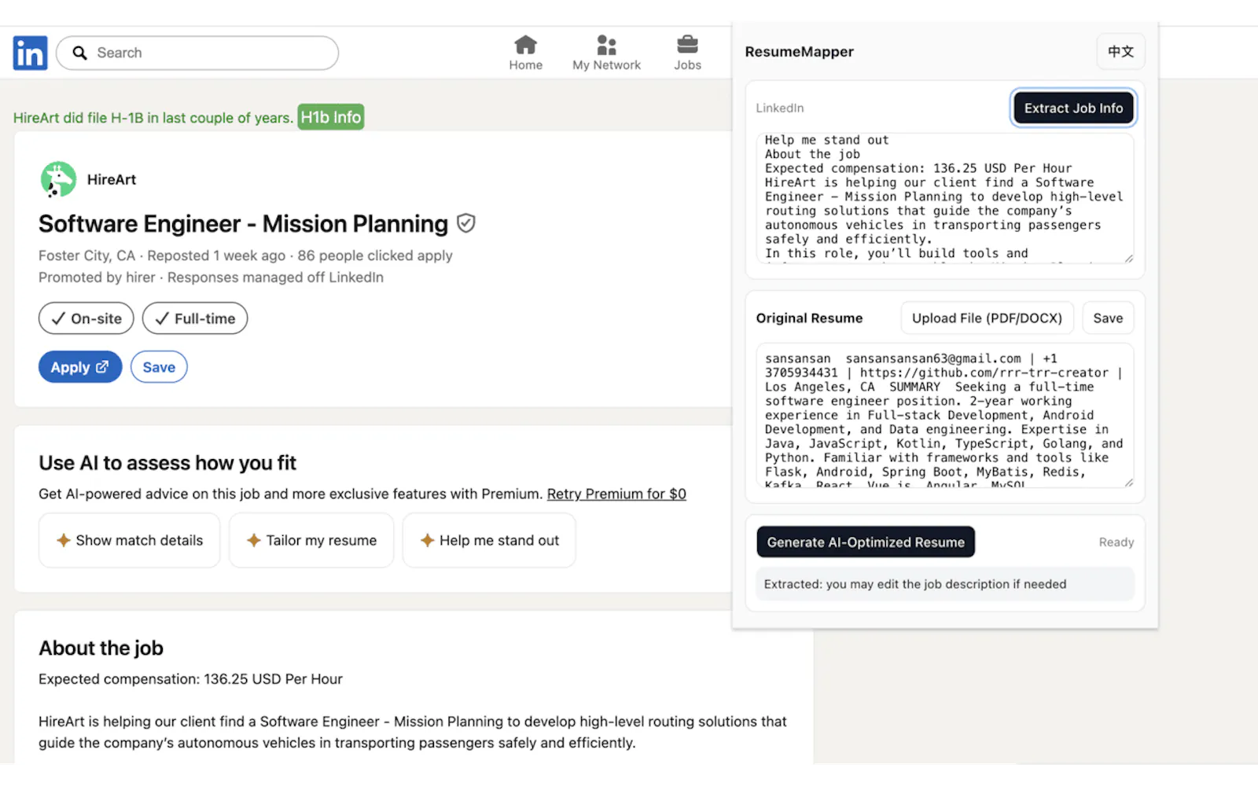The width and height of the screenshot is (1258, 786).
Task: Click the Tailor my resume button
Action: [311, 540]
